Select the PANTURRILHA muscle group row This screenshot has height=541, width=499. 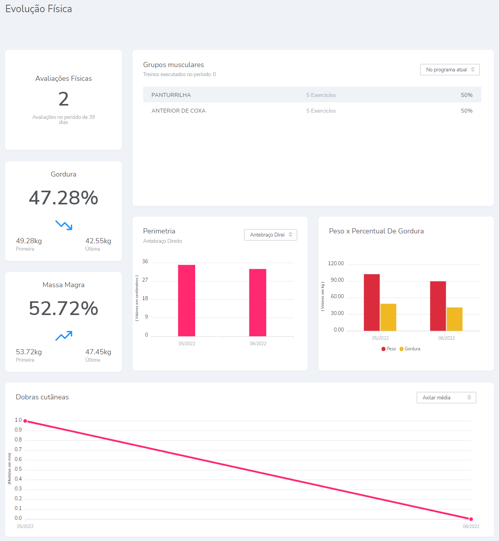312,95
